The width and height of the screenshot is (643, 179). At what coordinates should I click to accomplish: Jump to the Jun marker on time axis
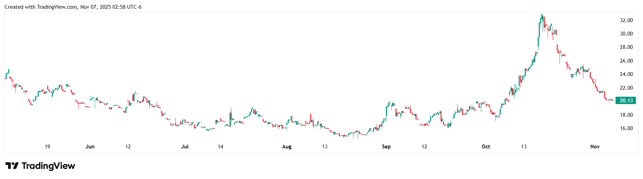pyautogui.click(x=90, y=147)
